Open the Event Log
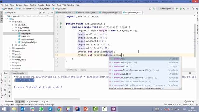 pyautogui.click(x=189, y=102)
